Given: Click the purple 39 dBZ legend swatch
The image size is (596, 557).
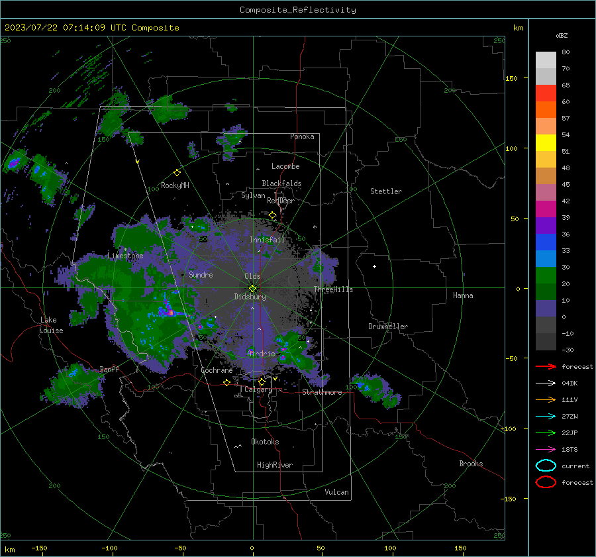Looking at the screenshot, I should 546,225.
